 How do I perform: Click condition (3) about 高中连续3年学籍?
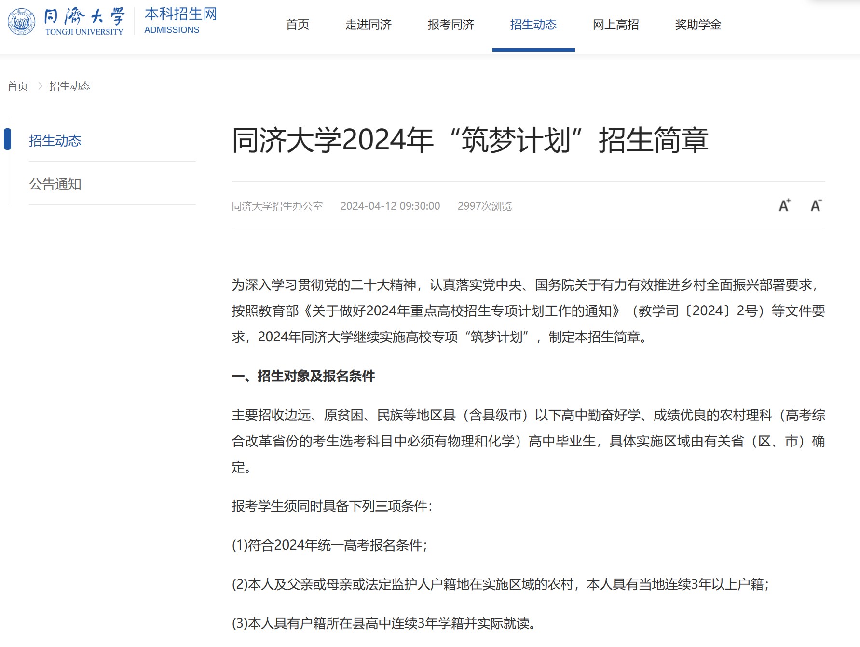coord(384,623)
